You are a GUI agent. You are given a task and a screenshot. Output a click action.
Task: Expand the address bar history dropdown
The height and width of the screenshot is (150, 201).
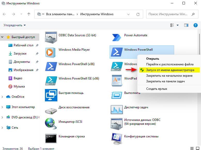(x=128, y=14)
